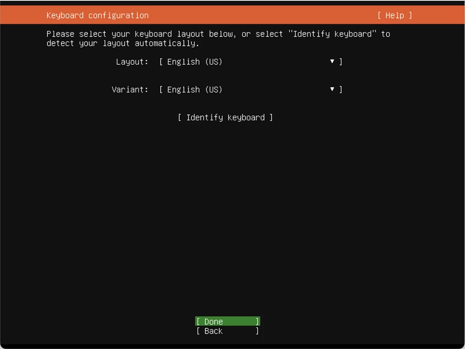The width and height of the screenshot is (465, 349).
Task: Open the Help menu
Action: click(395, 16)
